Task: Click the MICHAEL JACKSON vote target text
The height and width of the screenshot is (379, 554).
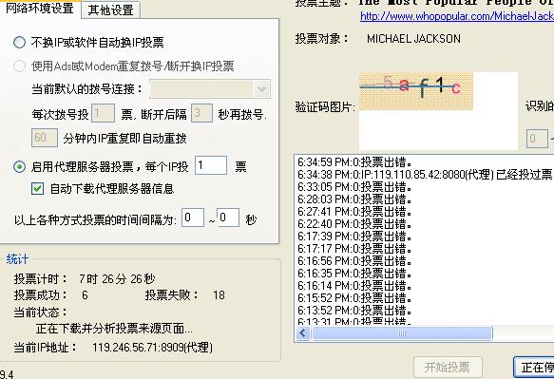Action: (x=413, y=39)
